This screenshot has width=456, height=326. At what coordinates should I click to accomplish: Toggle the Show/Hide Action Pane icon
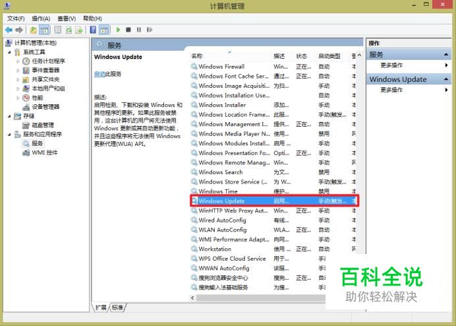(x=104, y=30)
